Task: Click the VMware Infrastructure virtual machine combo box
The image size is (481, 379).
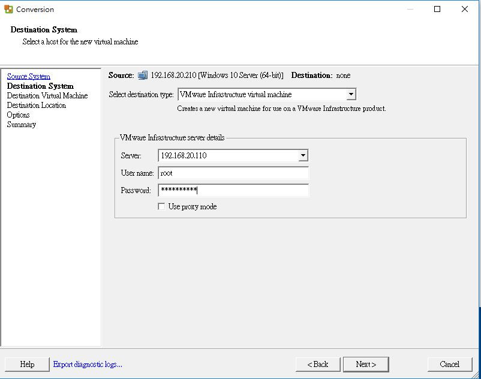Action: (x=267, y=94)
